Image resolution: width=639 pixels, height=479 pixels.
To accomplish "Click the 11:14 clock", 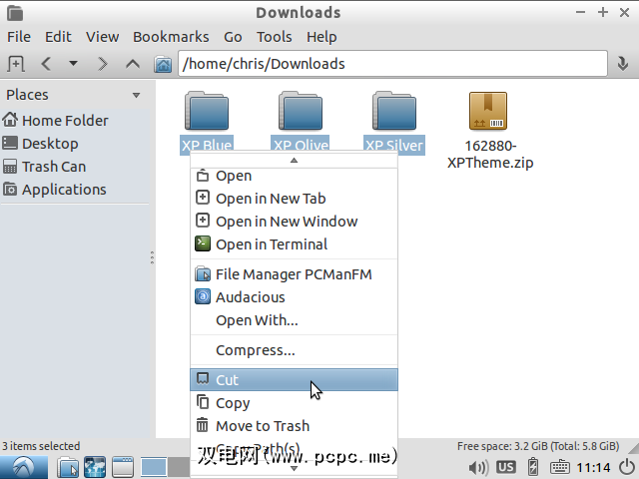I will [593, 467].
